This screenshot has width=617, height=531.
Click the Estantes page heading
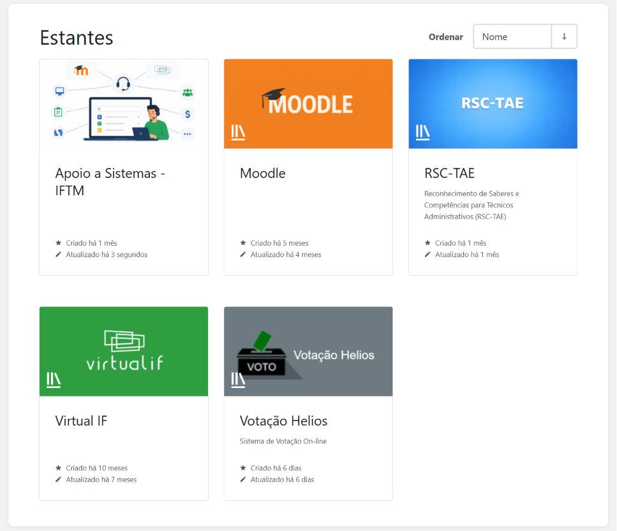coord(77,38)
